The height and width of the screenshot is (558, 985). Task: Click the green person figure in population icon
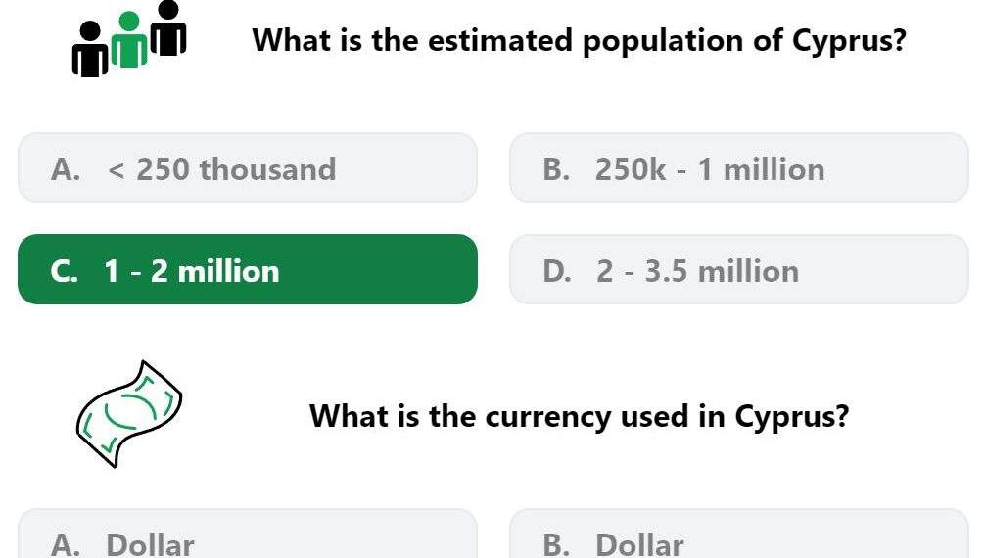[129, 42]
